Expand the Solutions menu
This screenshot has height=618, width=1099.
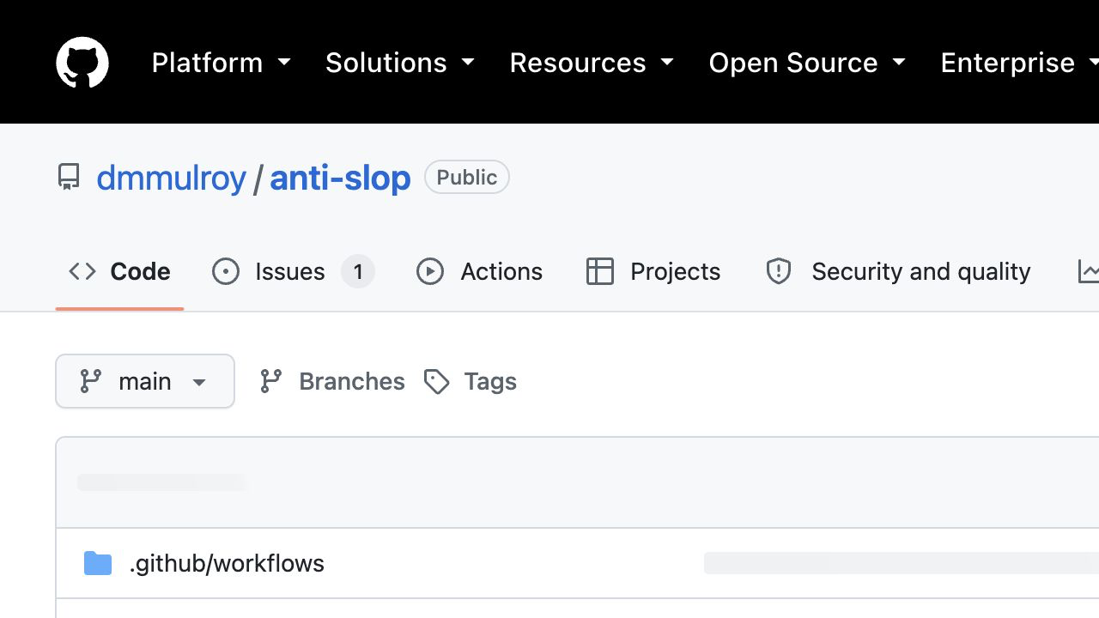(x=400, y=63)
